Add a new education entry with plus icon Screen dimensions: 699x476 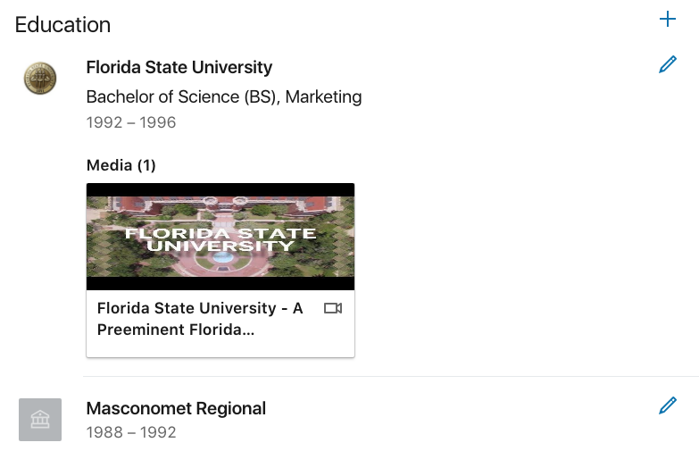(668, 19)
